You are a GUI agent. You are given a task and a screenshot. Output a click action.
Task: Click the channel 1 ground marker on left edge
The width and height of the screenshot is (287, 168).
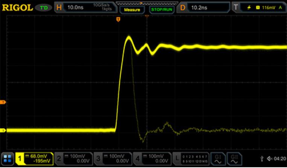[x=3, y=130]
